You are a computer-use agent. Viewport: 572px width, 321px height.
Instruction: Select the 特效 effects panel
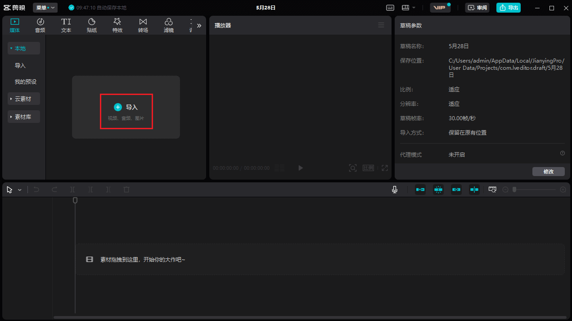pos(117,25)
